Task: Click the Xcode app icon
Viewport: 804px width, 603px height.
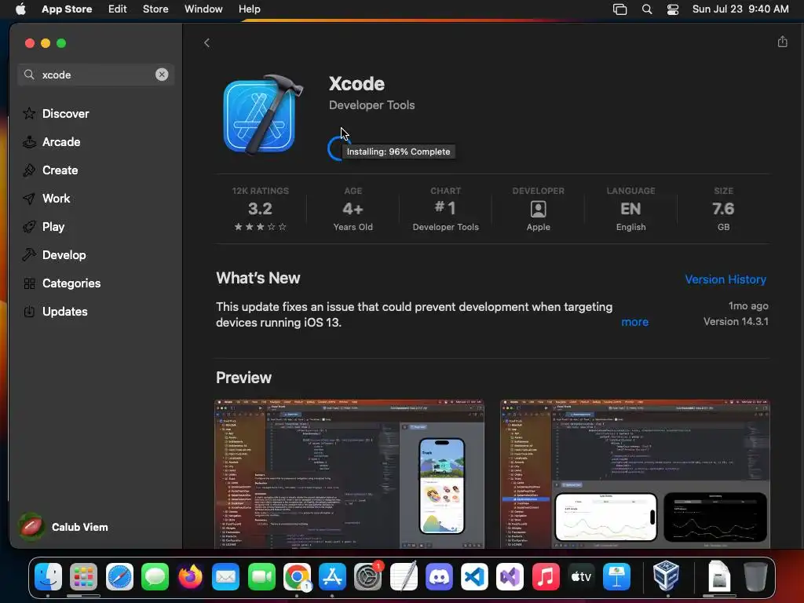Action: tap(262, 115)
